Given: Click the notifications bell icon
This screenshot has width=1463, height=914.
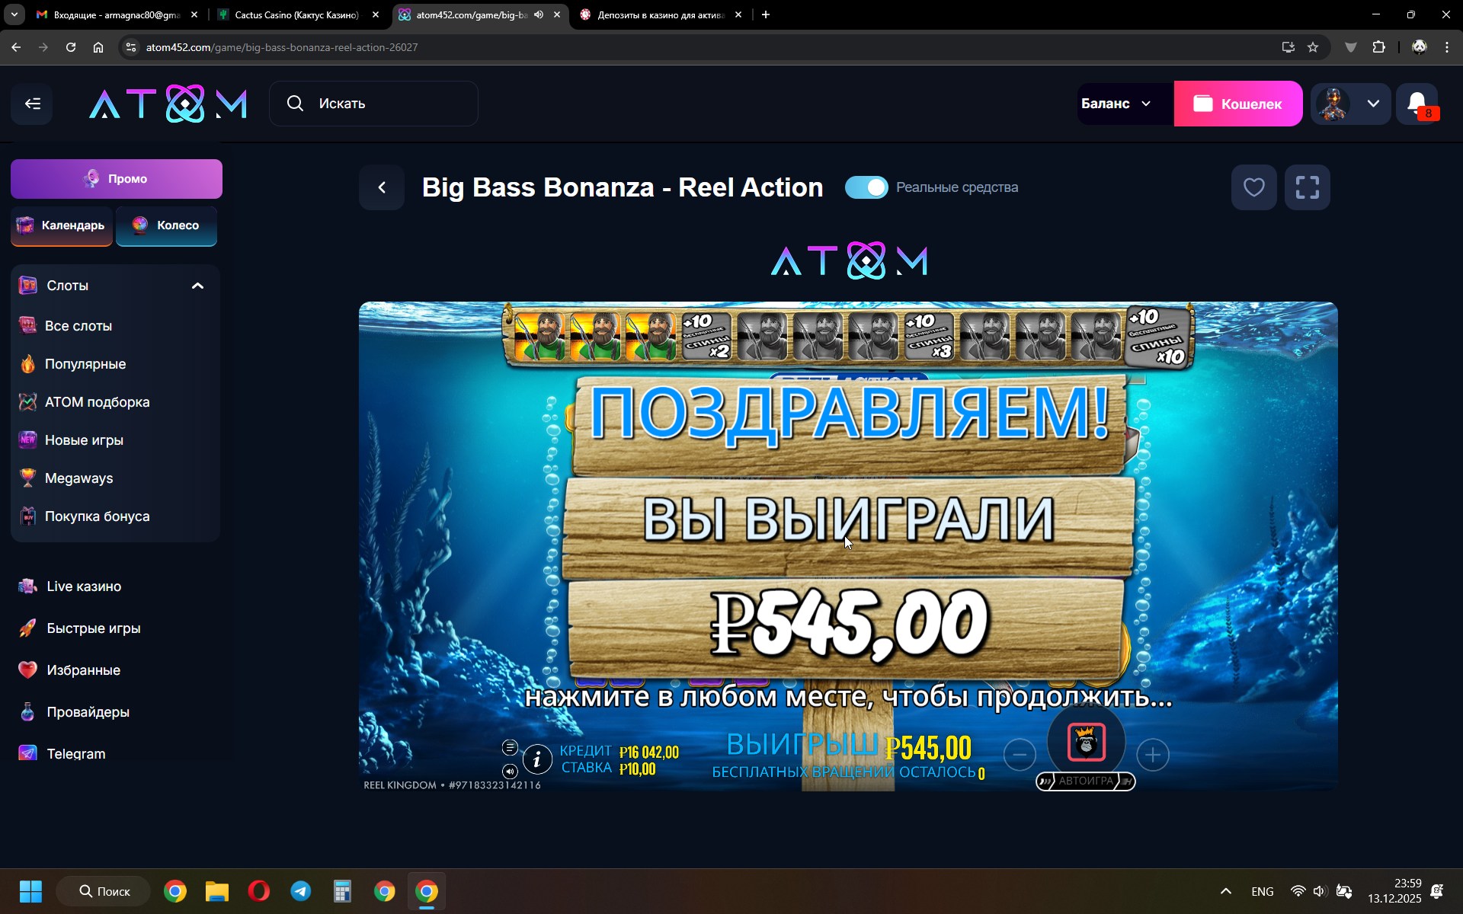Looking at the screenshot, I should click(x=1417, y=104).
